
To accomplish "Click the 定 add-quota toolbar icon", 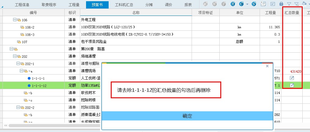I will pos(233,4).
